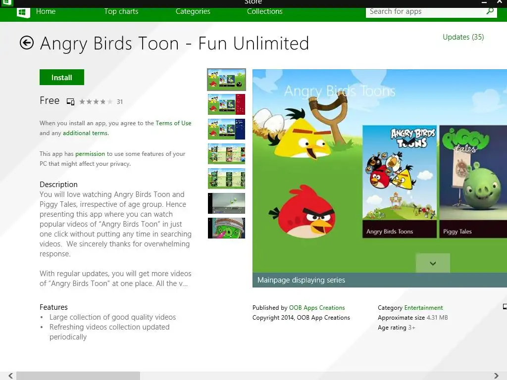Viewport: 507px width, 380px height.
Task: Open the additional terms link
Action: pos(86,133)
